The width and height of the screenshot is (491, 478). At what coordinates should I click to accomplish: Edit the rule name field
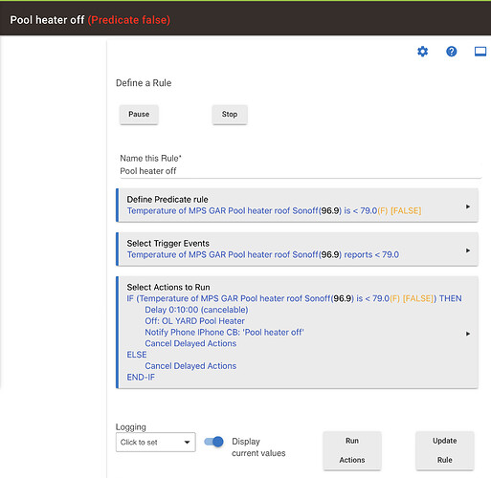(300, 171)
